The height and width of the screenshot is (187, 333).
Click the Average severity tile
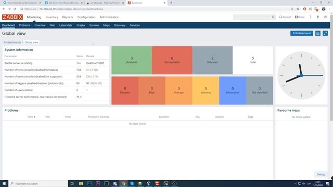179,90
